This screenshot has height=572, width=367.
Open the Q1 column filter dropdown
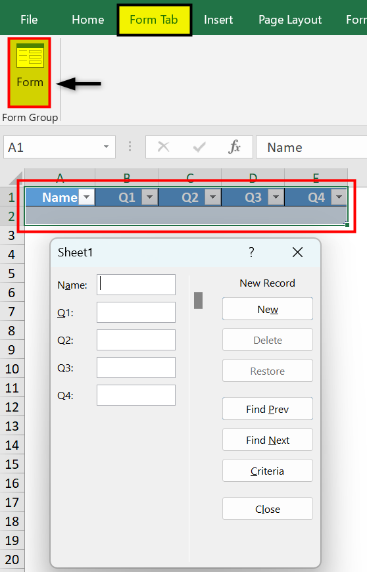point(150,197)
